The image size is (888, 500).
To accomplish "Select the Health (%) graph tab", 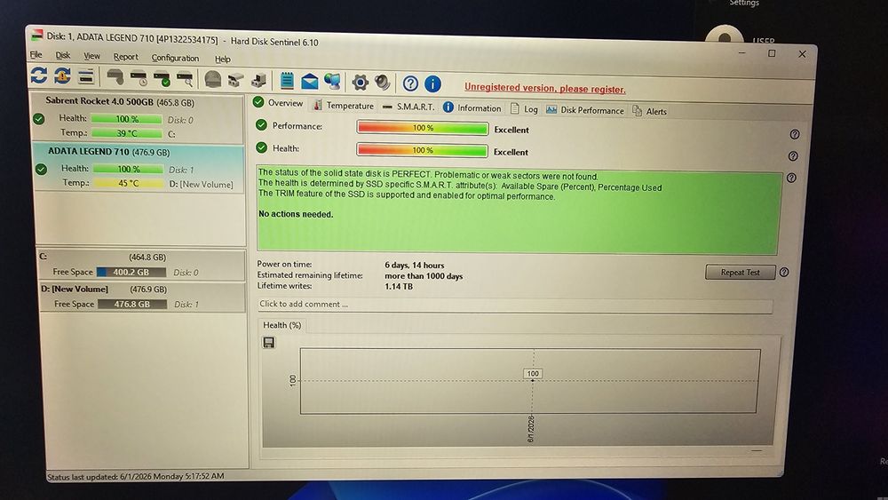I will (282, 325).
